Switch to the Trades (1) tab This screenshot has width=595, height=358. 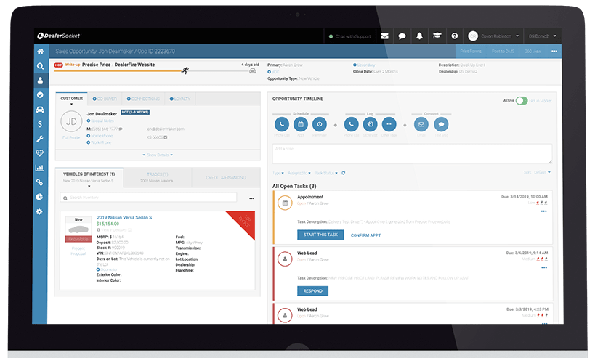[158, 177]
